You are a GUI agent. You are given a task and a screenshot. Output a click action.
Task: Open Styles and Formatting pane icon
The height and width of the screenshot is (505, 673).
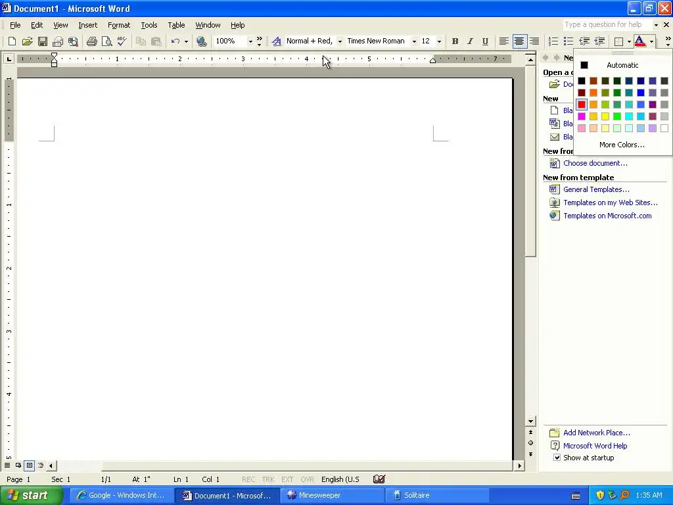[x=277, y=41]
